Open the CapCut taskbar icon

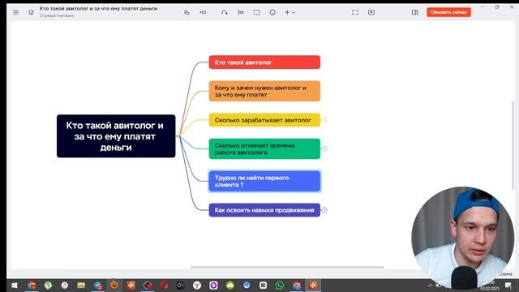(x=263, y=285)
